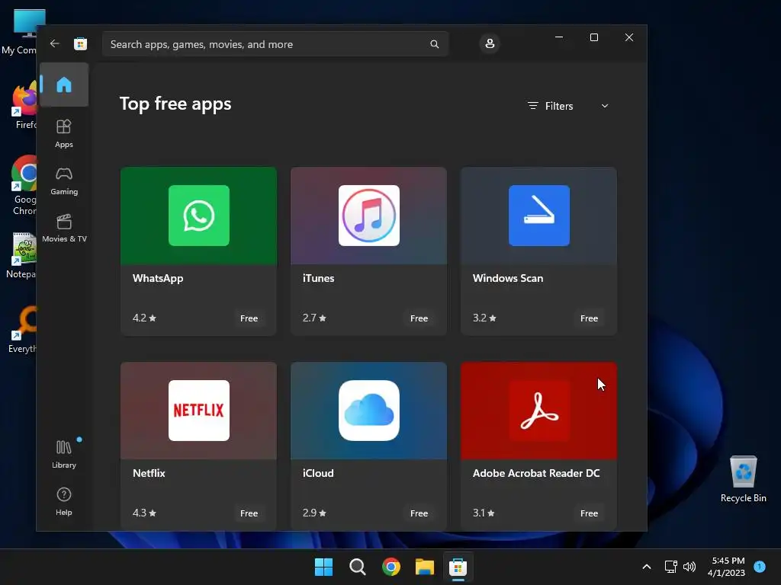Open the Netflix app icon
This screenshot has width=781, height=585.
(x=199, y=411)
